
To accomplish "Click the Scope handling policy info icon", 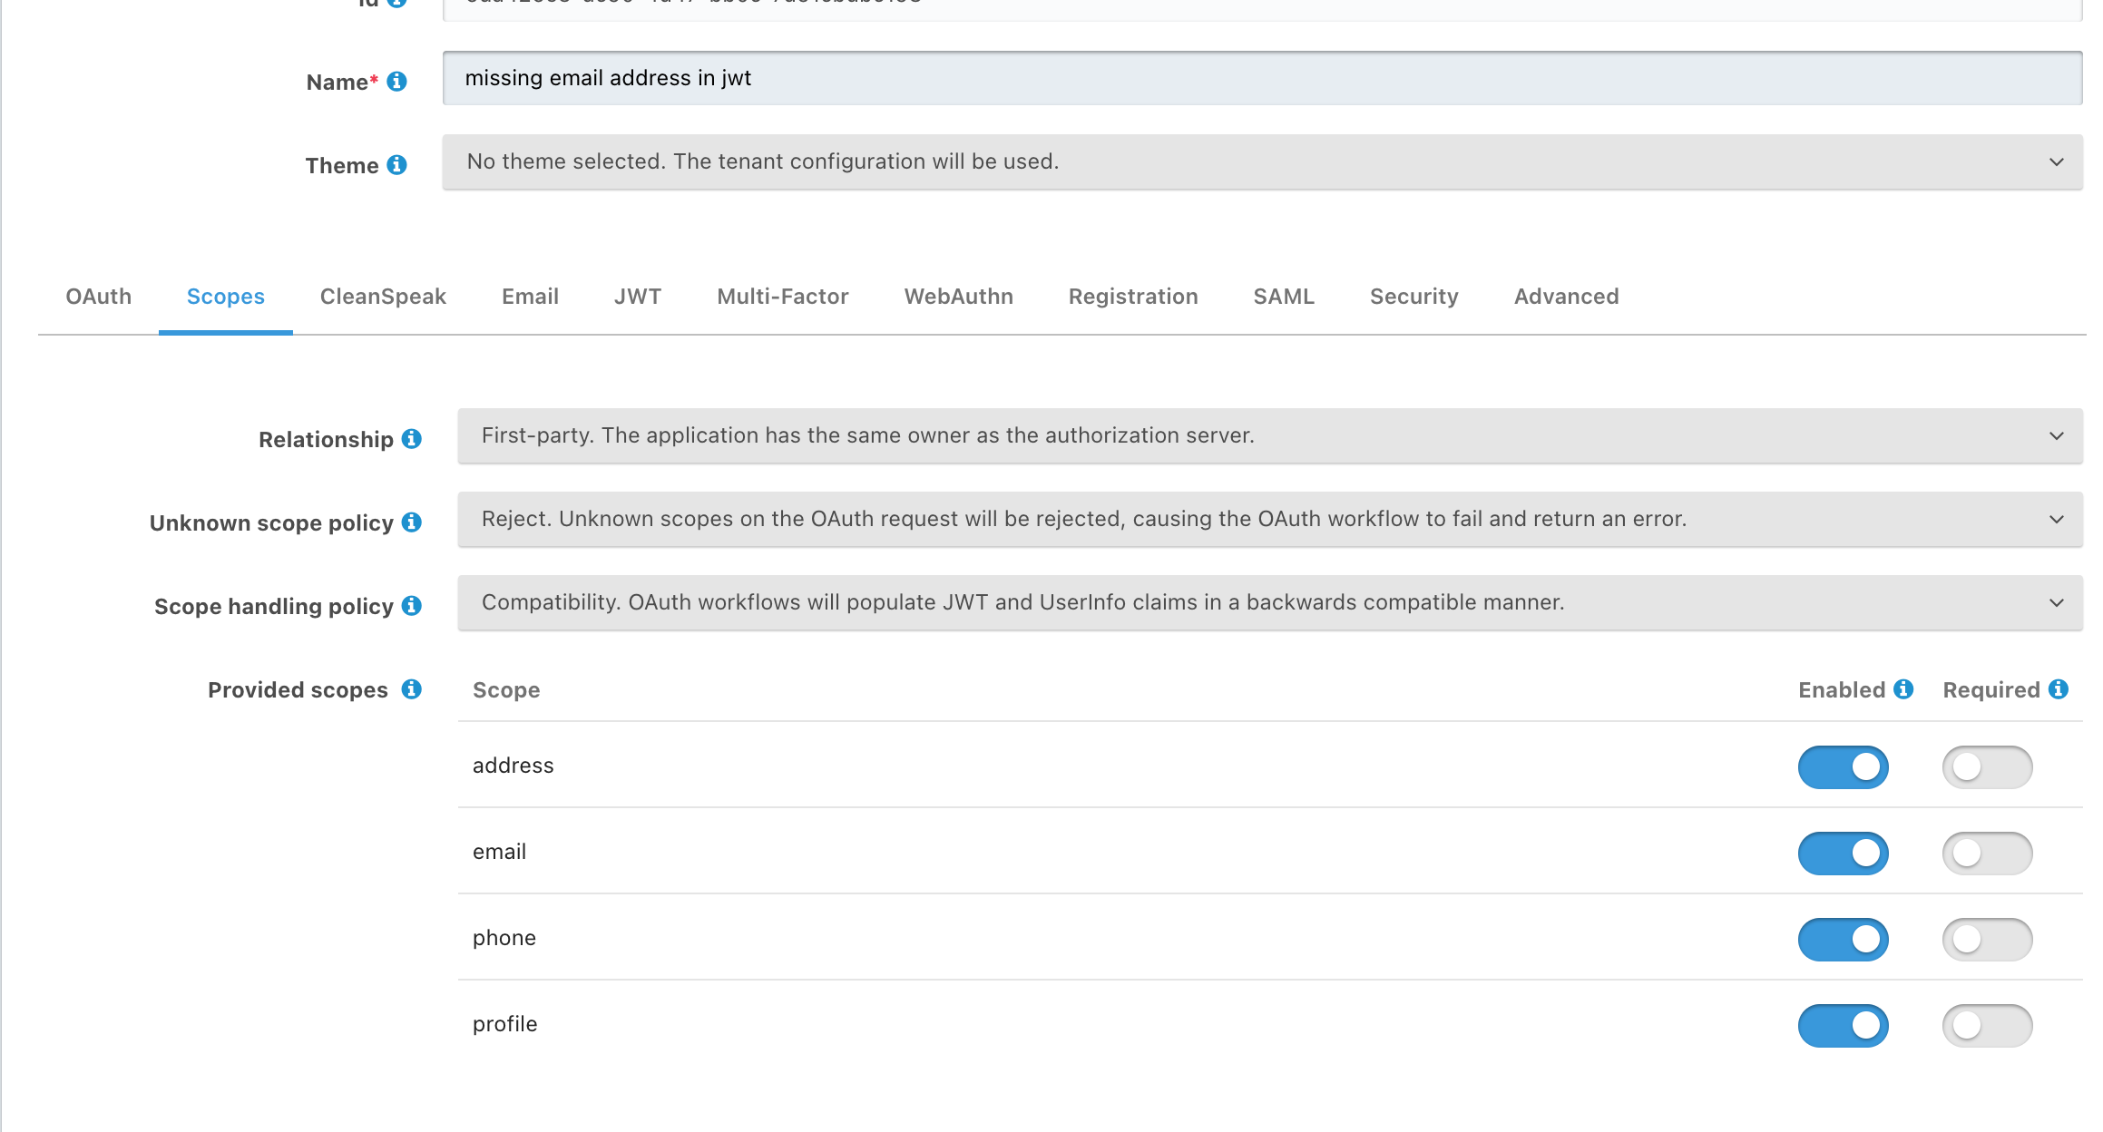I will tap(412, 606).
